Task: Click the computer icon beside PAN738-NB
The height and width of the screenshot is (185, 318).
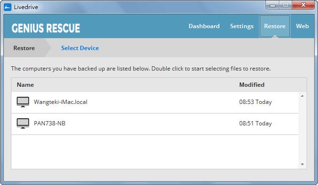Action: (23, 123)
